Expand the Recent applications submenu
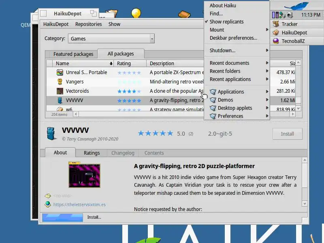This screenshot has width=324, height=243. pos(237,79)
